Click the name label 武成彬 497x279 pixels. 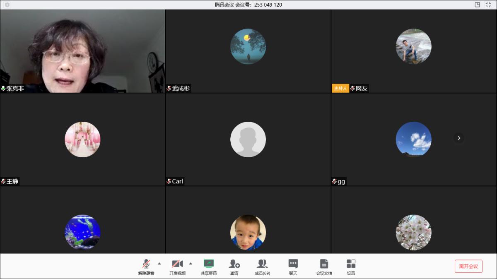[x=181, y=88]
